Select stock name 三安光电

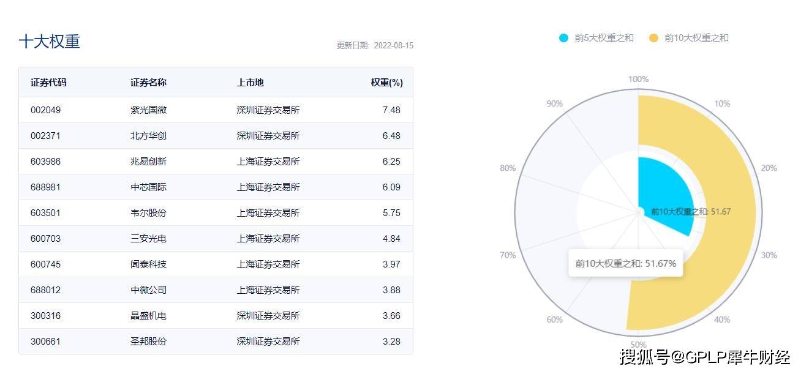click(148, 239)
